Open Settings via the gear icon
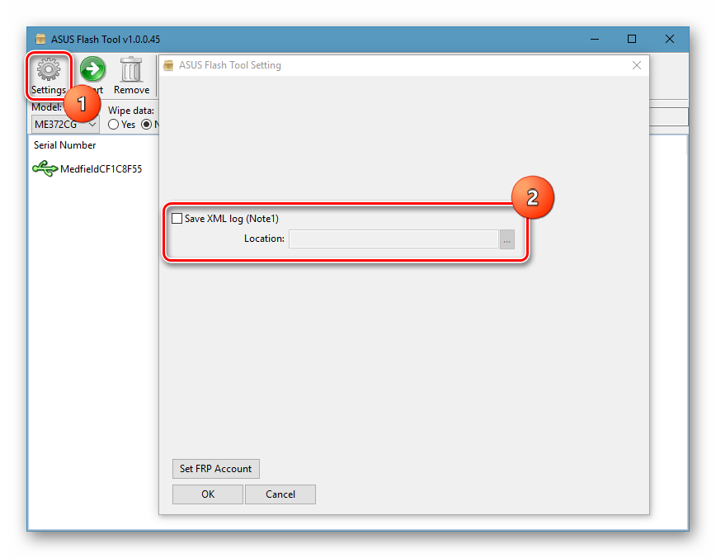Image resolution: width=716 pixels, height=558 pixels. point(49,69)
